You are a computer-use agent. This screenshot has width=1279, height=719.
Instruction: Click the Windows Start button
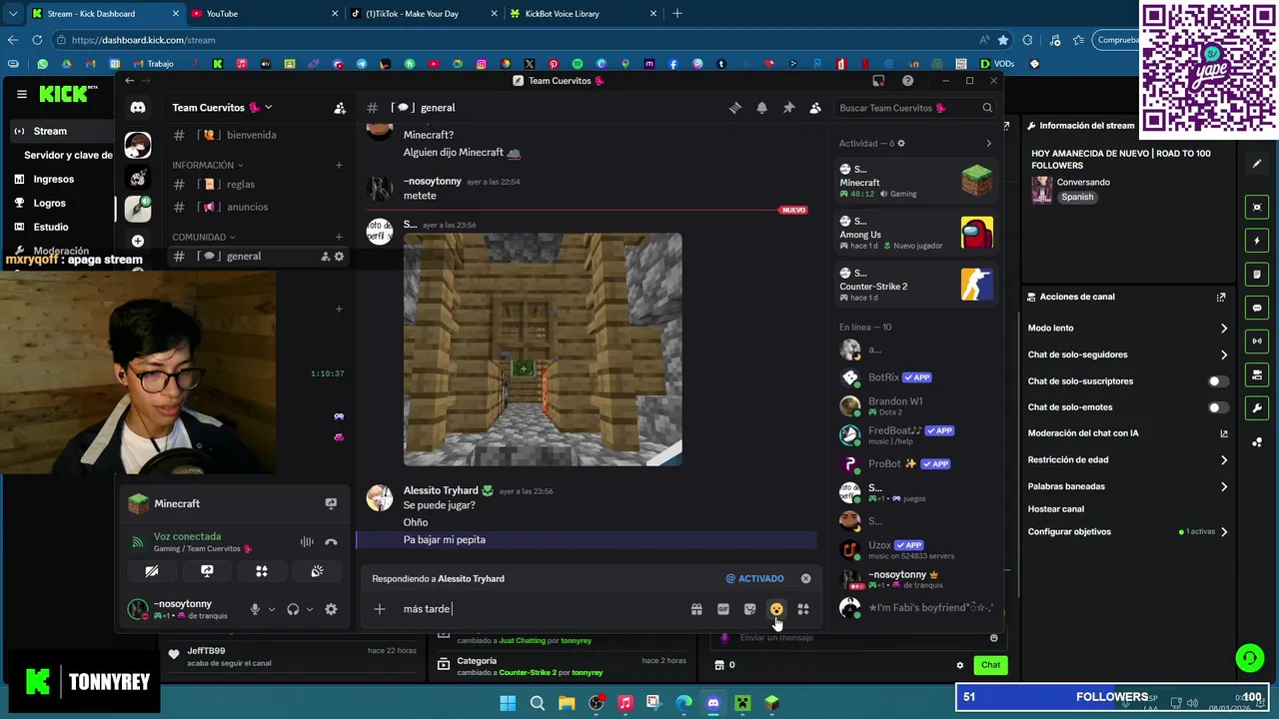click(508, 703)
